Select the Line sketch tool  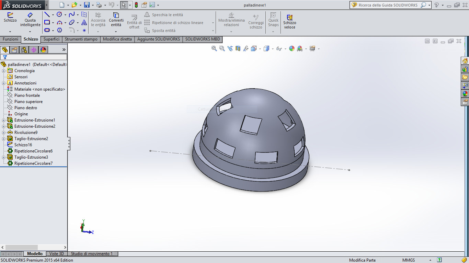47,14
